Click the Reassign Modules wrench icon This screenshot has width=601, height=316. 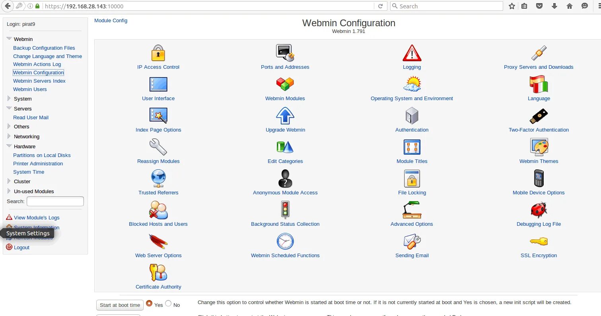pos(158,147)
